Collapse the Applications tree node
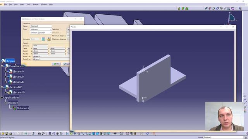Screen dimensions: 248x139 pos(2,98)
